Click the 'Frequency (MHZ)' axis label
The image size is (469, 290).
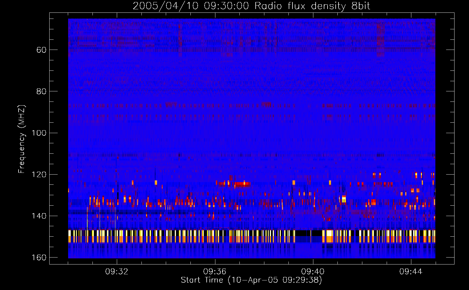click(22, 139)
